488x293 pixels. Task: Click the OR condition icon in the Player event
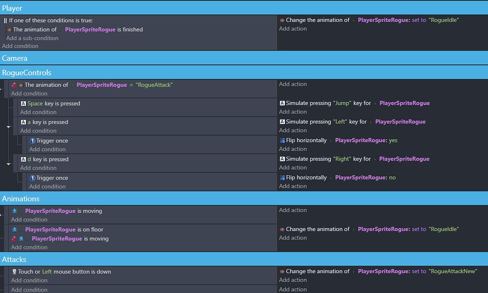pos(5,21)
